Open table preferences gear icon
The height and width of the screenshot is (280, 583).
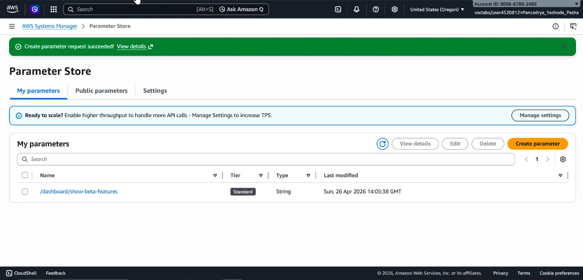coord(563,159)
